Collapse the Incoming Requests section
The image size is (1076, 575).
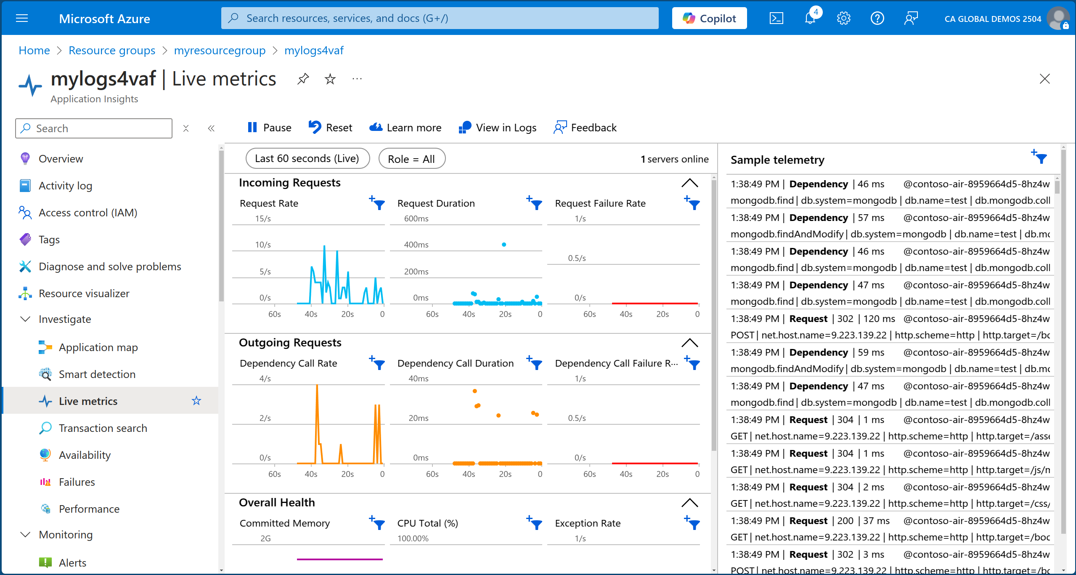[689, 183]
